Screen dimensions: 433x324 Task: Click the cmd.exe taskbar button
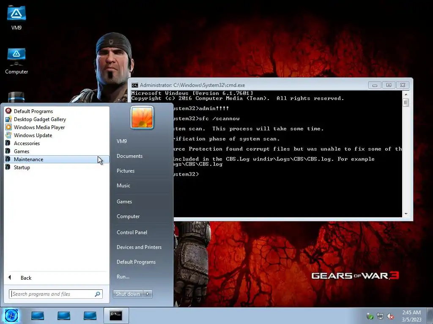coord(116,316)
